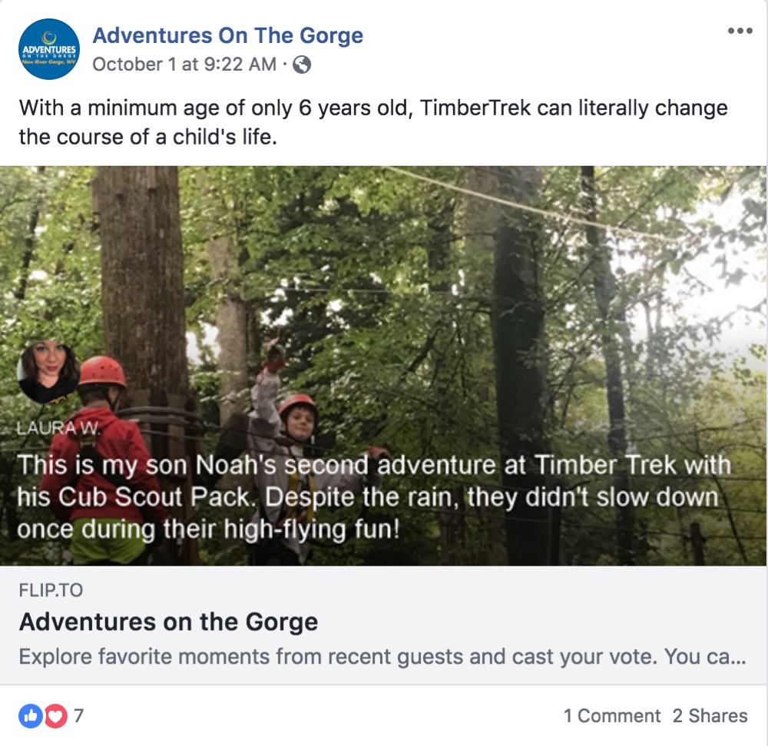This screenshot has height=746, width=768.
Task: Click the Noah's second adventure caption overlay
Action: click(x=374, y=496)
